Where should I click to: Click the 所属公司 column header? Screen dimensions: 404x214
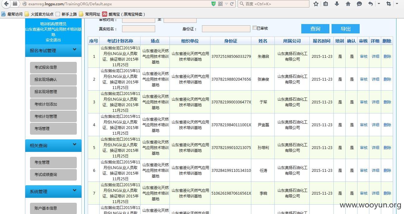tap(292, 41)
